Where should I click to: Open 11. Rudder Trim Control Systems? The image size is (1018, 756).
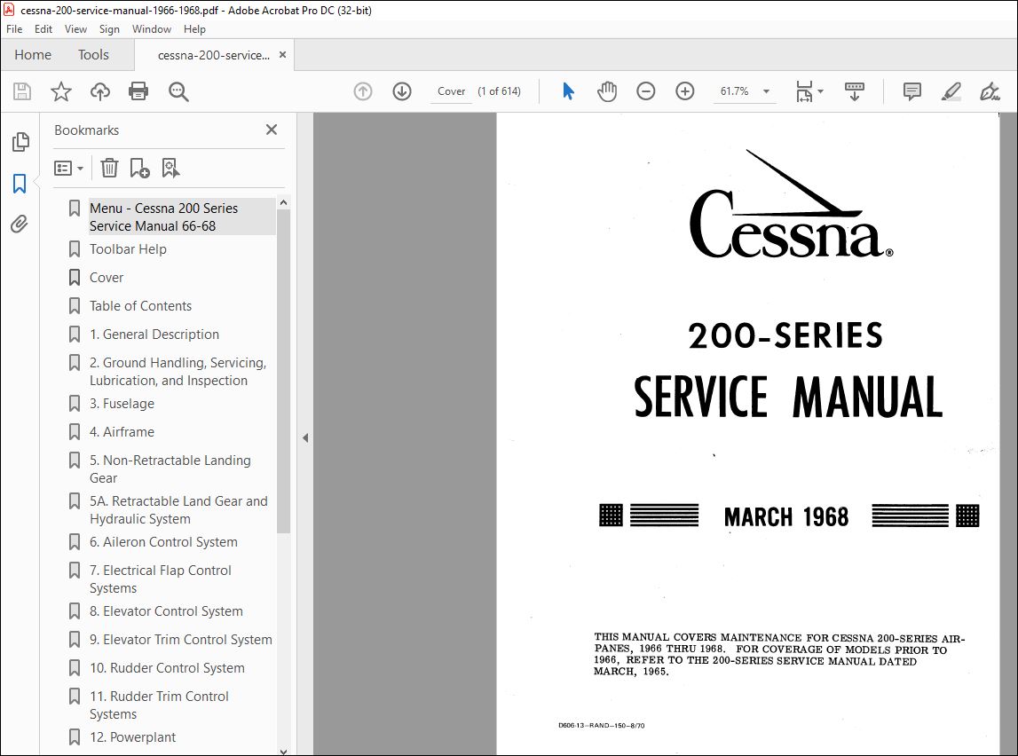pos(159,705)
